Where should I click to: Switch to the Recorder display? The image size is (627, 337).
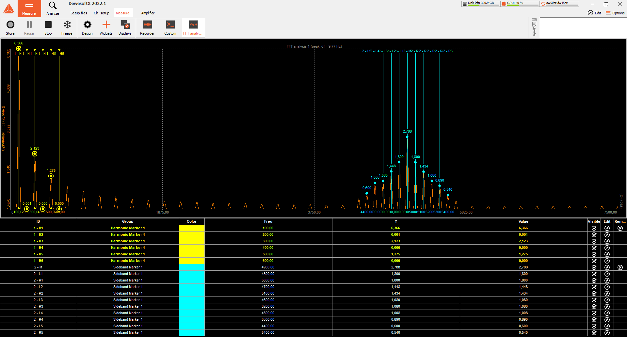(x=147, y=28)
